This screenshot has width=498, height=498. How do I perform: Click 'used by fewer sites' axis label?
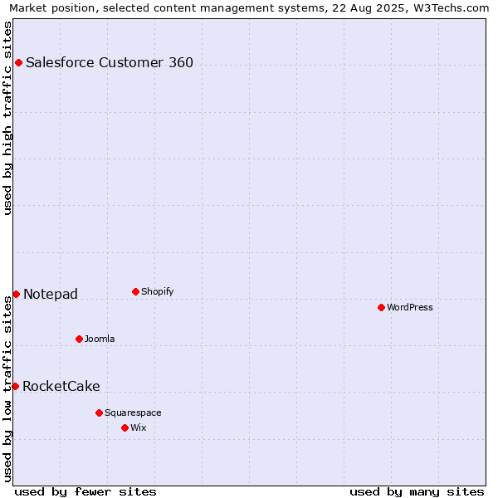(85, 492)
